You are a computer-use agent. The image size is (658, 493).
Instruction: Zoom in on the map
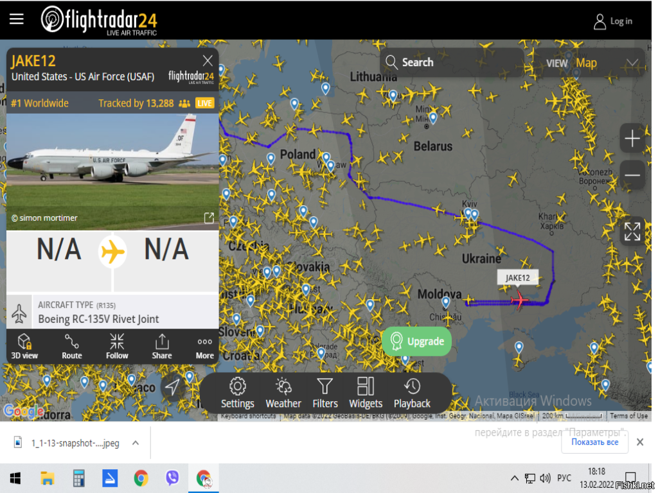(x=632, y=139)
